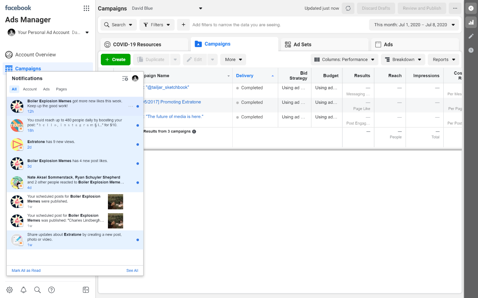The image size is (478, 298).
Task: Click profile avatar in Notifications header
Action: pos(135,78)
